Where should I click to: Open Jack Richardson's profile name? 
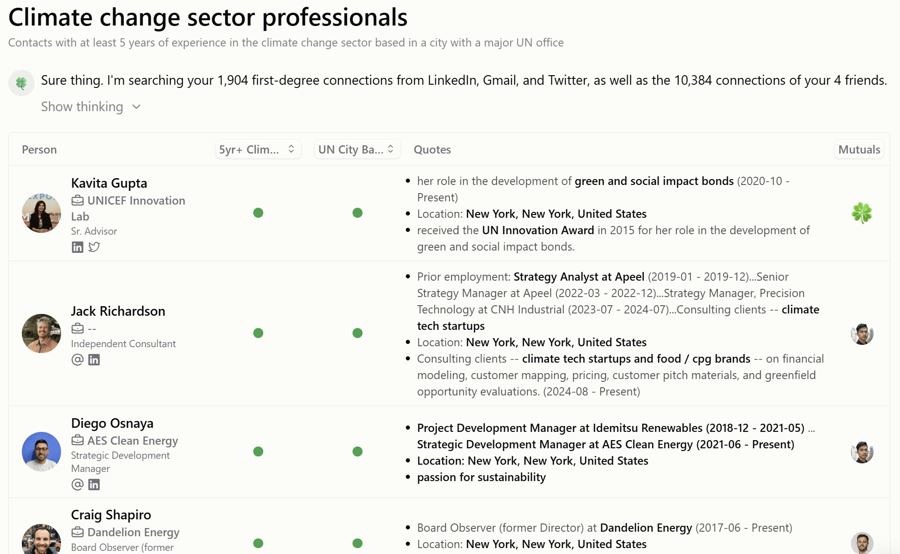(118, 311)
